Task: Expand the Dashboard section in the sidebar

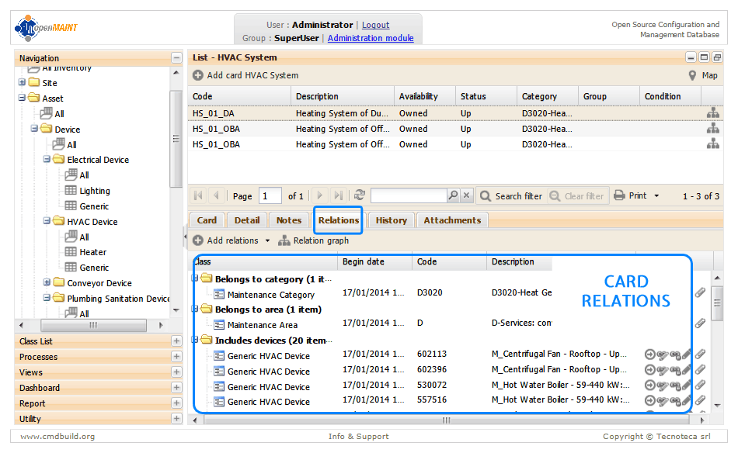Action: tap(177, 388)
